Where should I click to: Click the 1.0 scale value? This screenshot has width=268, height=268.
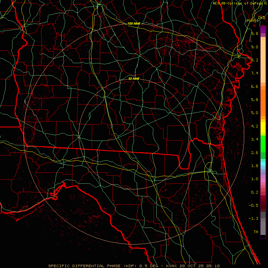click(255, 179)
